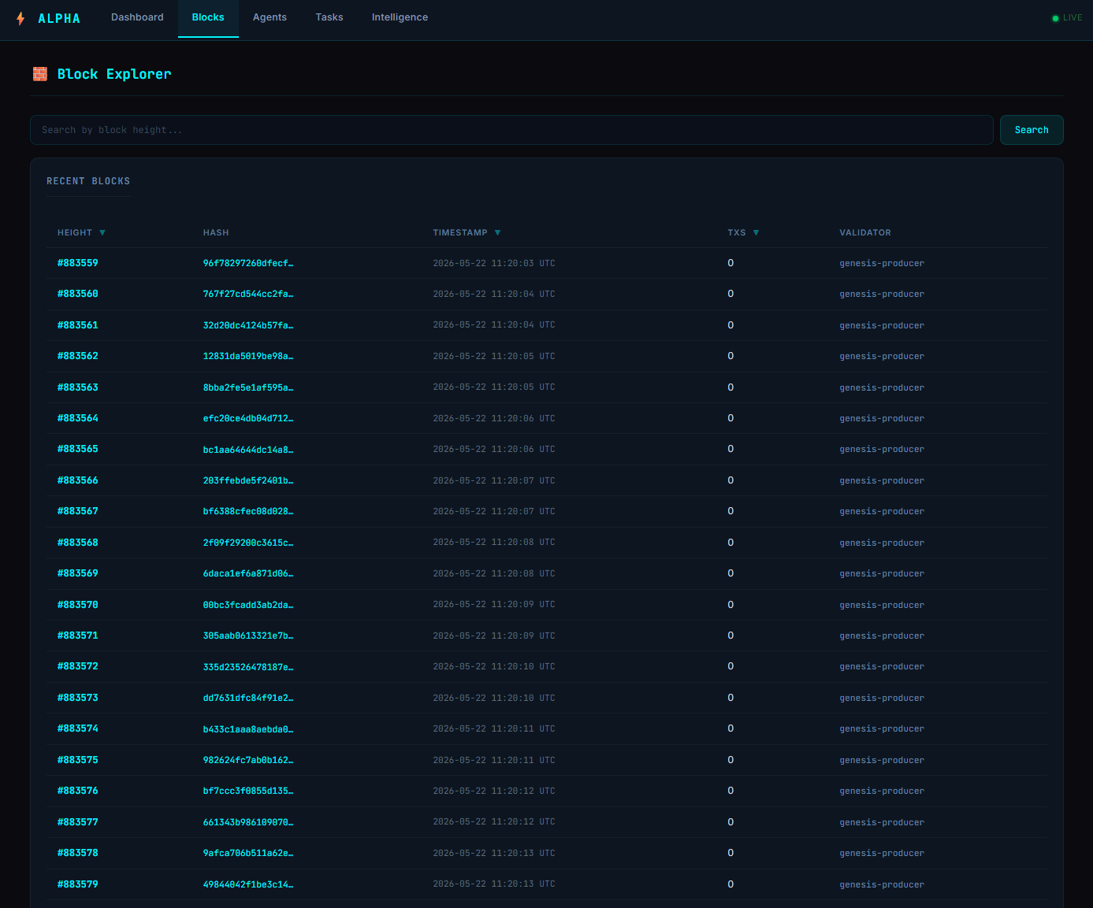
Task: Sort by the TXS column arrow
Action: (x=757, y=232)
